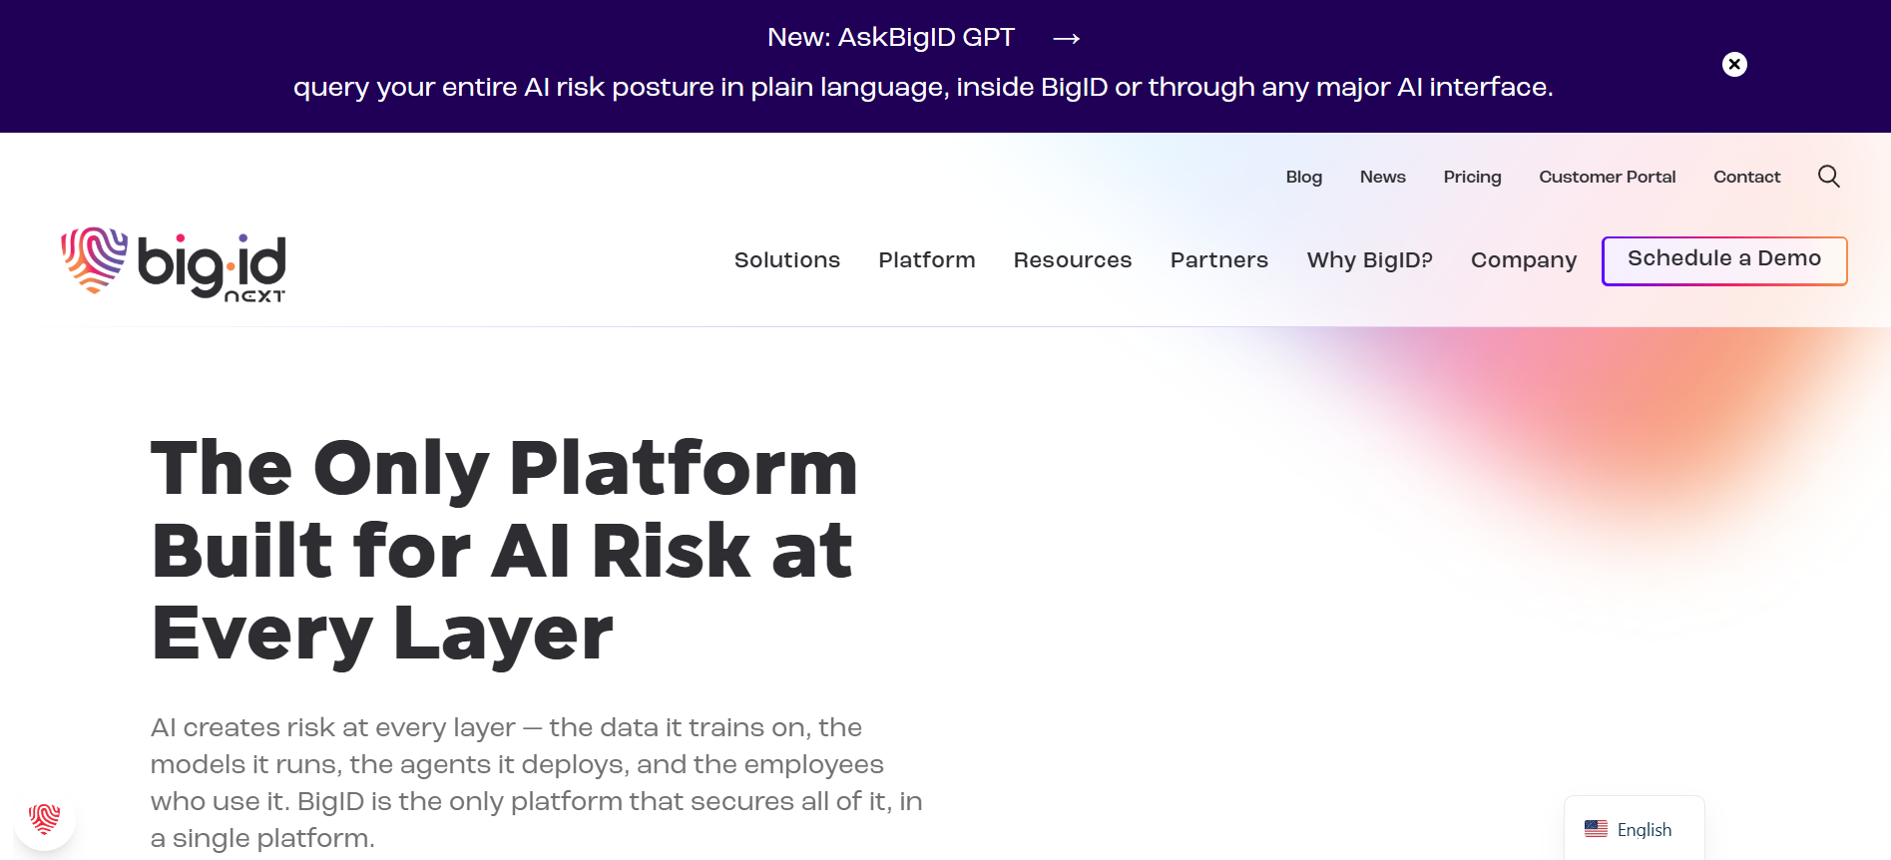Image resolution: width=1891 pixels, height=860 pixels.
Task: Click the paragraph beginning AI creates risk
Action: pyautogui.click(x=536, y=783)
